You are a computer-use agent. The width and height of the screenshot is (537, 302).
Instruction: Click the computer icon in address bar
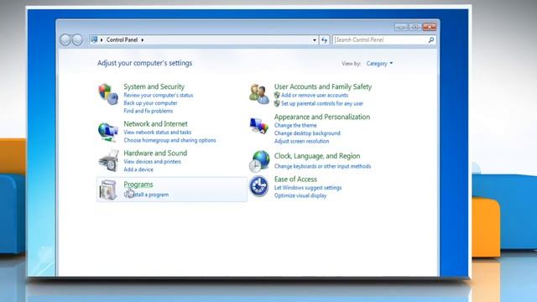(94, 39)
